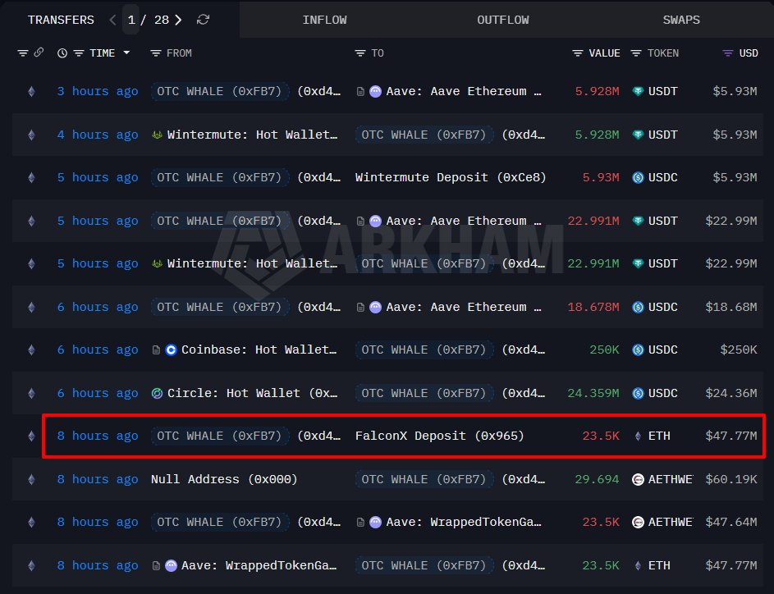
Task: Click ETH token icon in FalconX row
Action: point(638,436)
